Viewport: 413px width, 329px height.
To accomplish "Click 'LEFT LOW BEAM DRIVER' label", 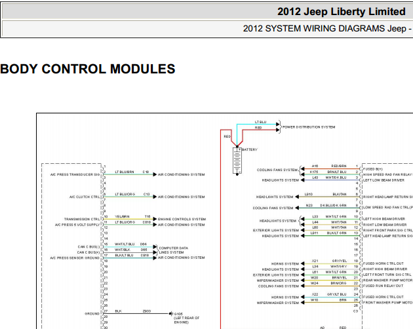I will (383, 180).
